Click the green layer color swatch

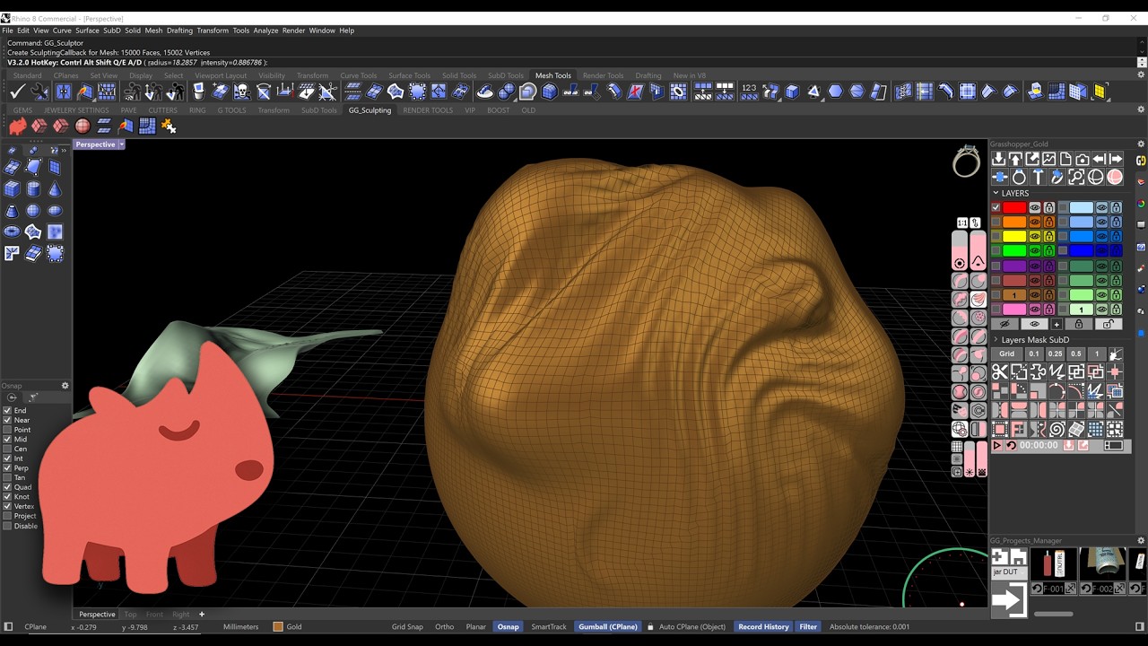1013,250
